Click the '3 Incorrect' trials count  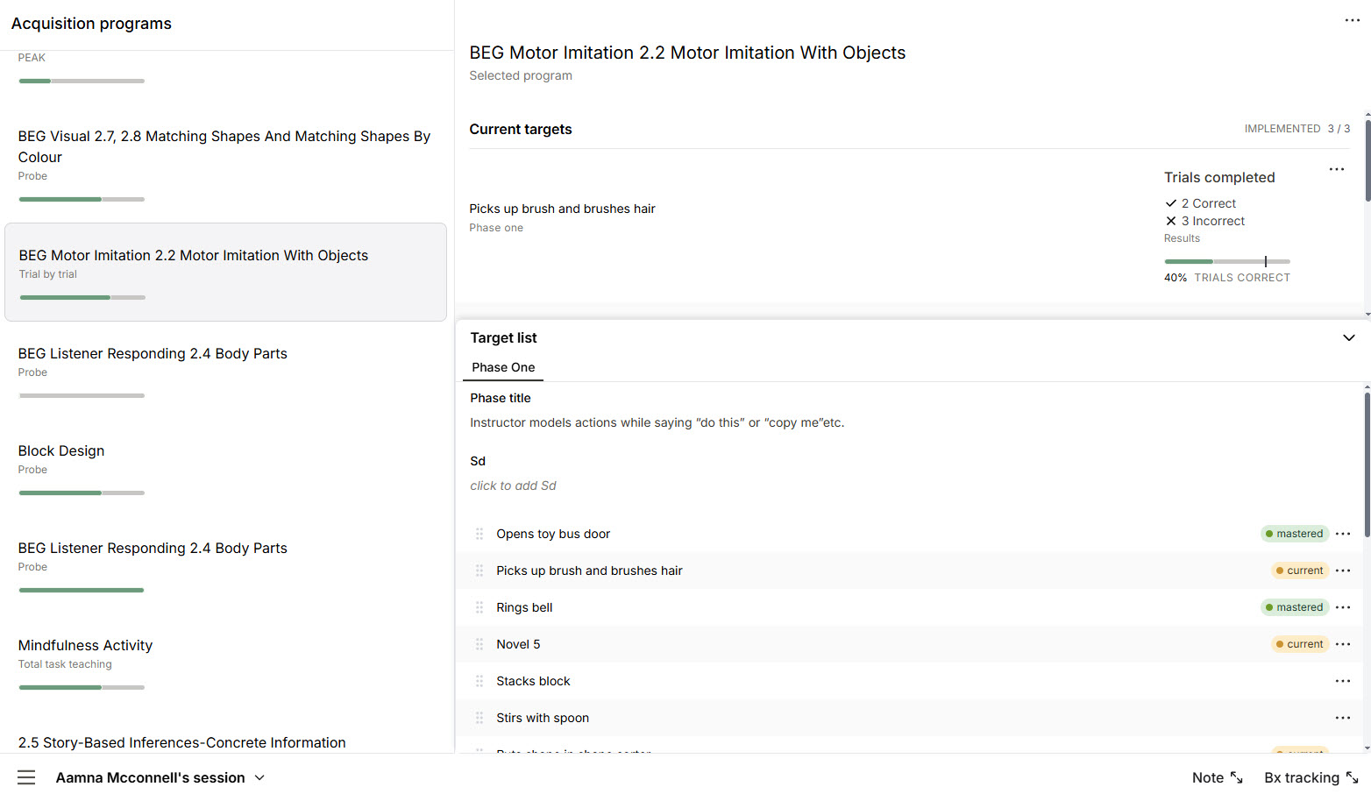(1205, 221)
